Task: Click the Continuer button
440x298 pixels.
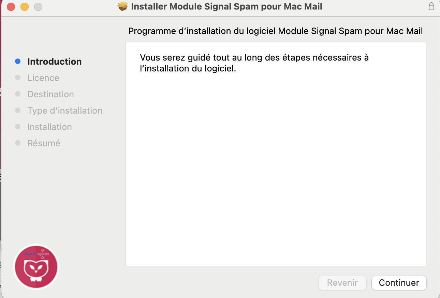Action: coord(399,283)
